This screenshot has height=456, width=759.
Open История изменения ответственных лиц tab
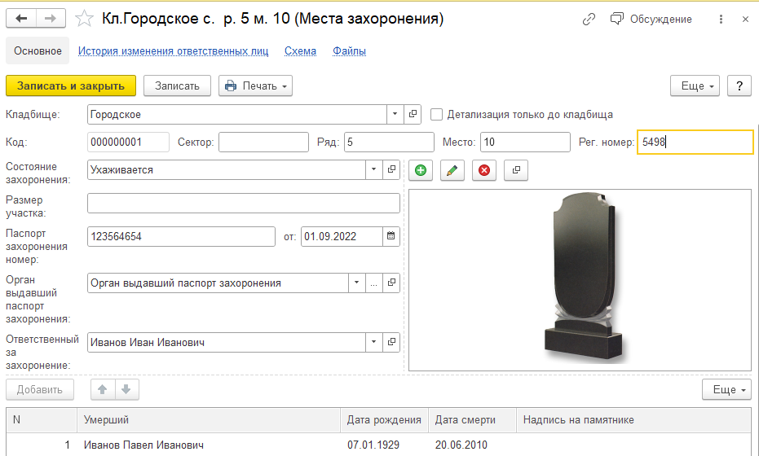point(174,50)
